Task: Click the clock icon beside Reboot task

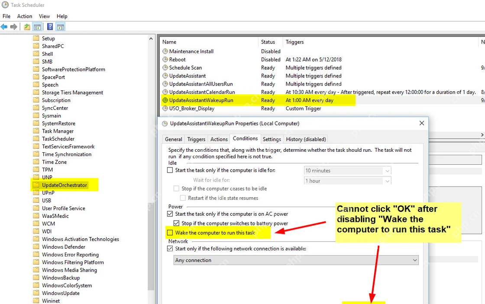Action: [x=165, y=59]
